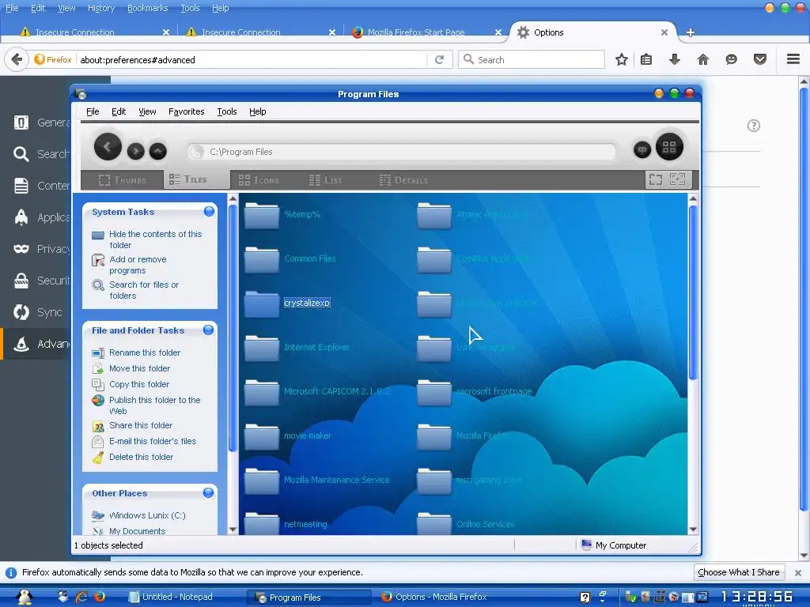This screenshot has width=810, height=607.
Task: Click Choose What I Share button
Action: (x=739, y=572)
